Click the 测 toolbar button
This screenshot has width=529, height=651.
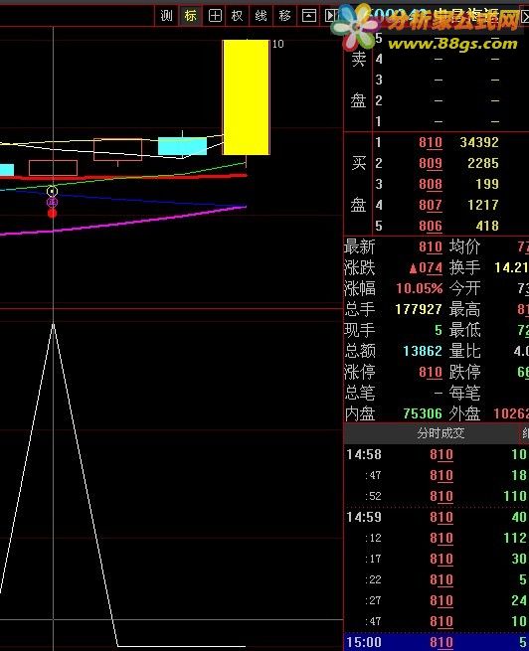coord(166,16)
